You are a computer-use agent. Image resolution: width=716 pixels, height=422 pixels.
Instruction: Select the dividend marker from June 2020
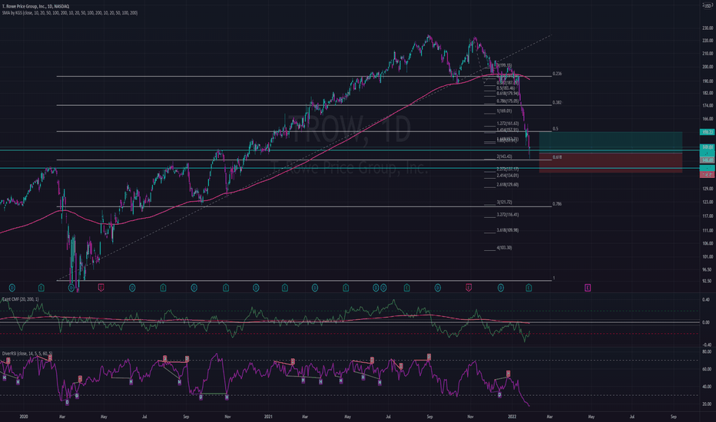point(132,288)
